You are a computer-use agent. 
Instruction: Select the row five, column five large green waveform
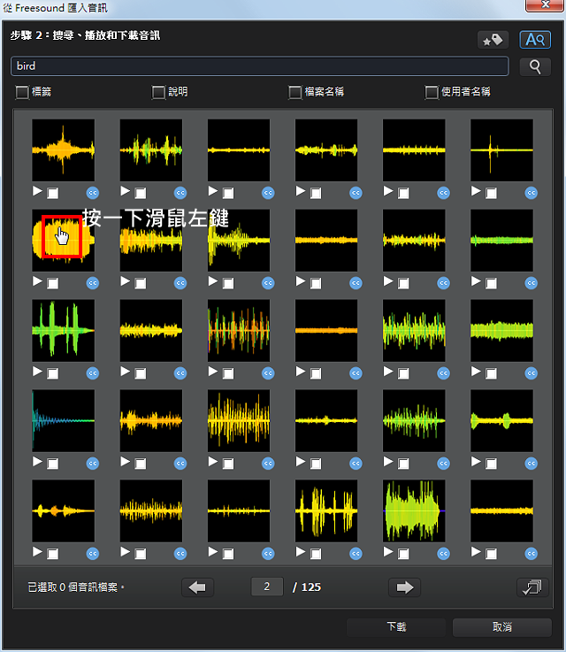(x=414, y=510)
